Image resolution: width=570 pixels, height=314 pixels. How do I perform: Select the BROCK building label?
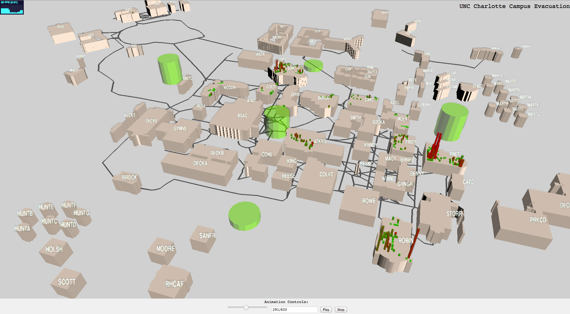(x=129, y=177)
